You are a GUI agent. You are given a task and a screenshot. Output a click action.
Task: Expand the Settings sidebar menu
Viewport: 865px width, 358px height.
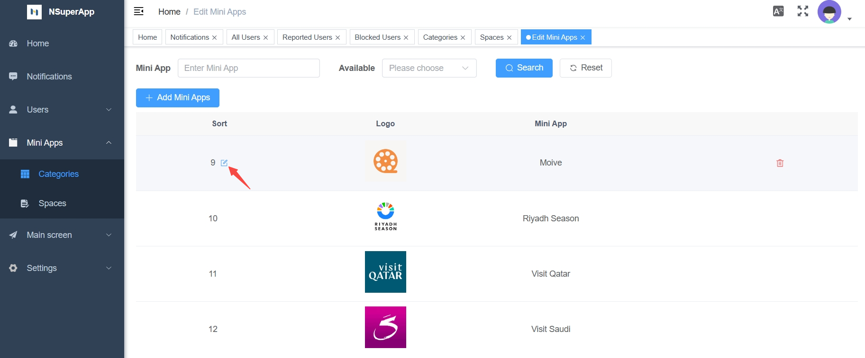tap(62, 268)
